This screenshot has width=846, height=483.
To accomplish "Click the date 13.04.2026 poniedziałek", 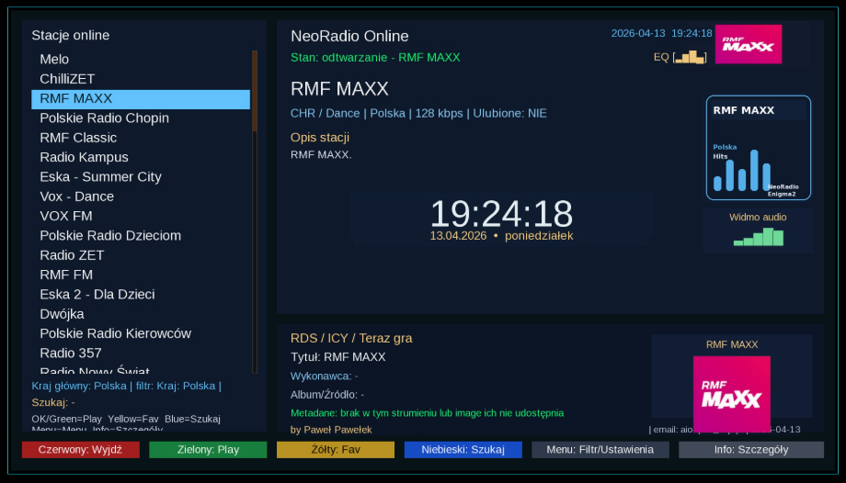I will 501,236.
